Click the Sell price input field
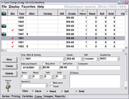This screenshot has width=129, height=99. 68,67
